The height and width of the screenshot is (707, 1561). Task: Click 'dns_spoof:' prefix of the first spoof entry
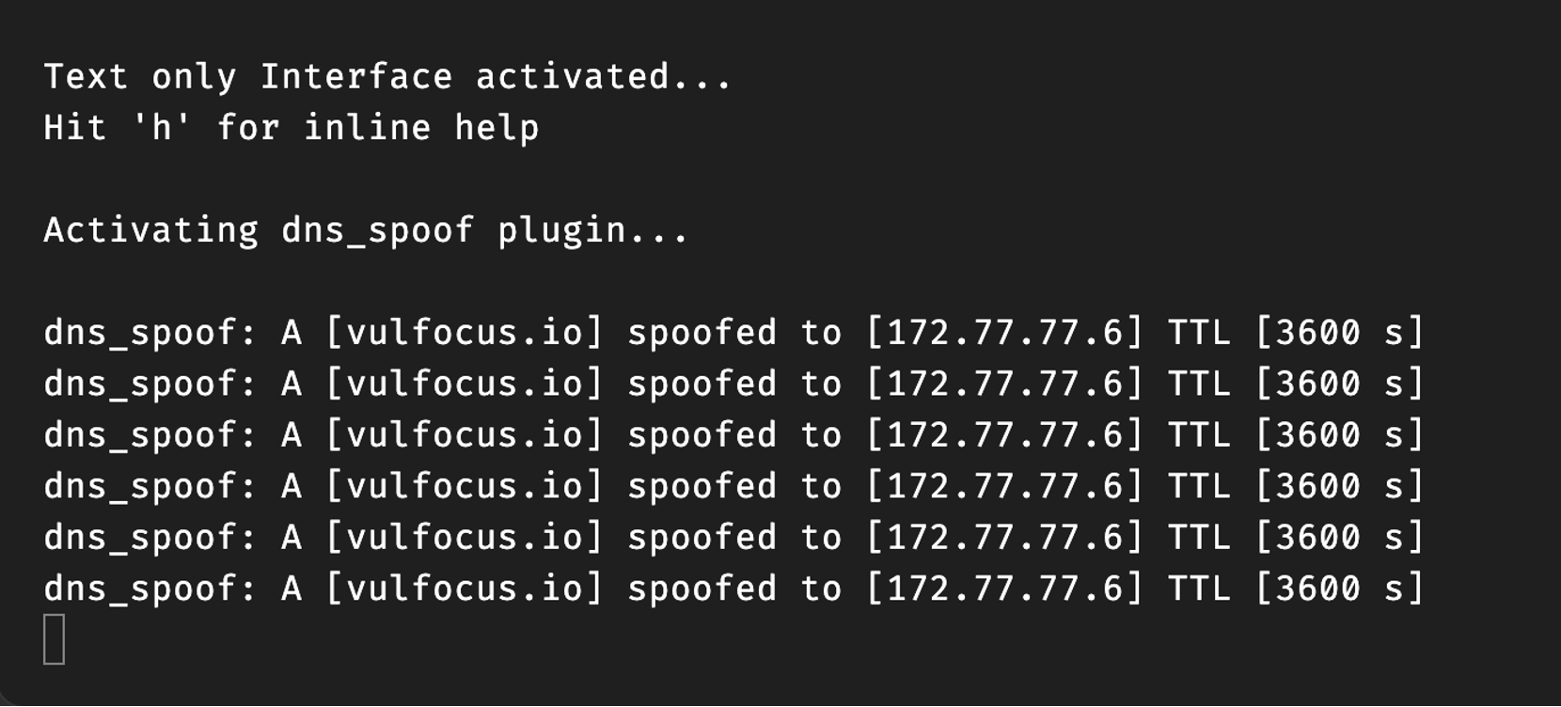150,333
